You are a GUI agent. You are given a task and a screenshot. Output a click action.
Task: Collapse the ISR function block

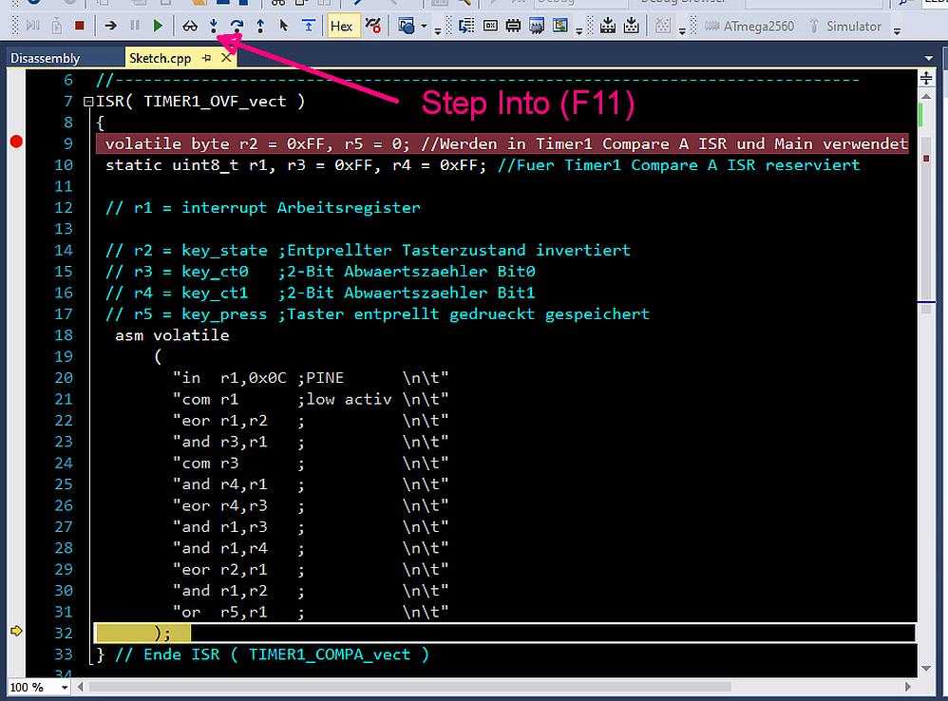coord(88,102)
